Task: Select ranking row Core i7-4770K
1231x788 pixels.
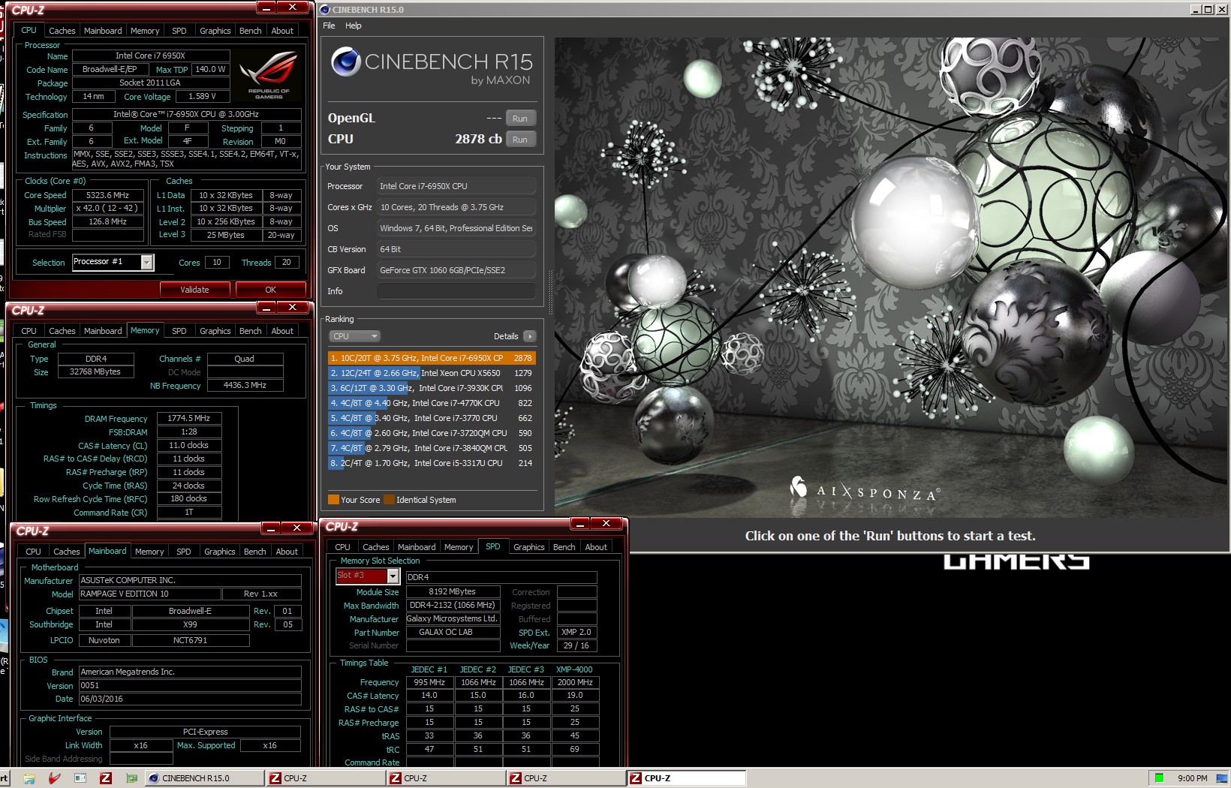Action: coord(432,403)
